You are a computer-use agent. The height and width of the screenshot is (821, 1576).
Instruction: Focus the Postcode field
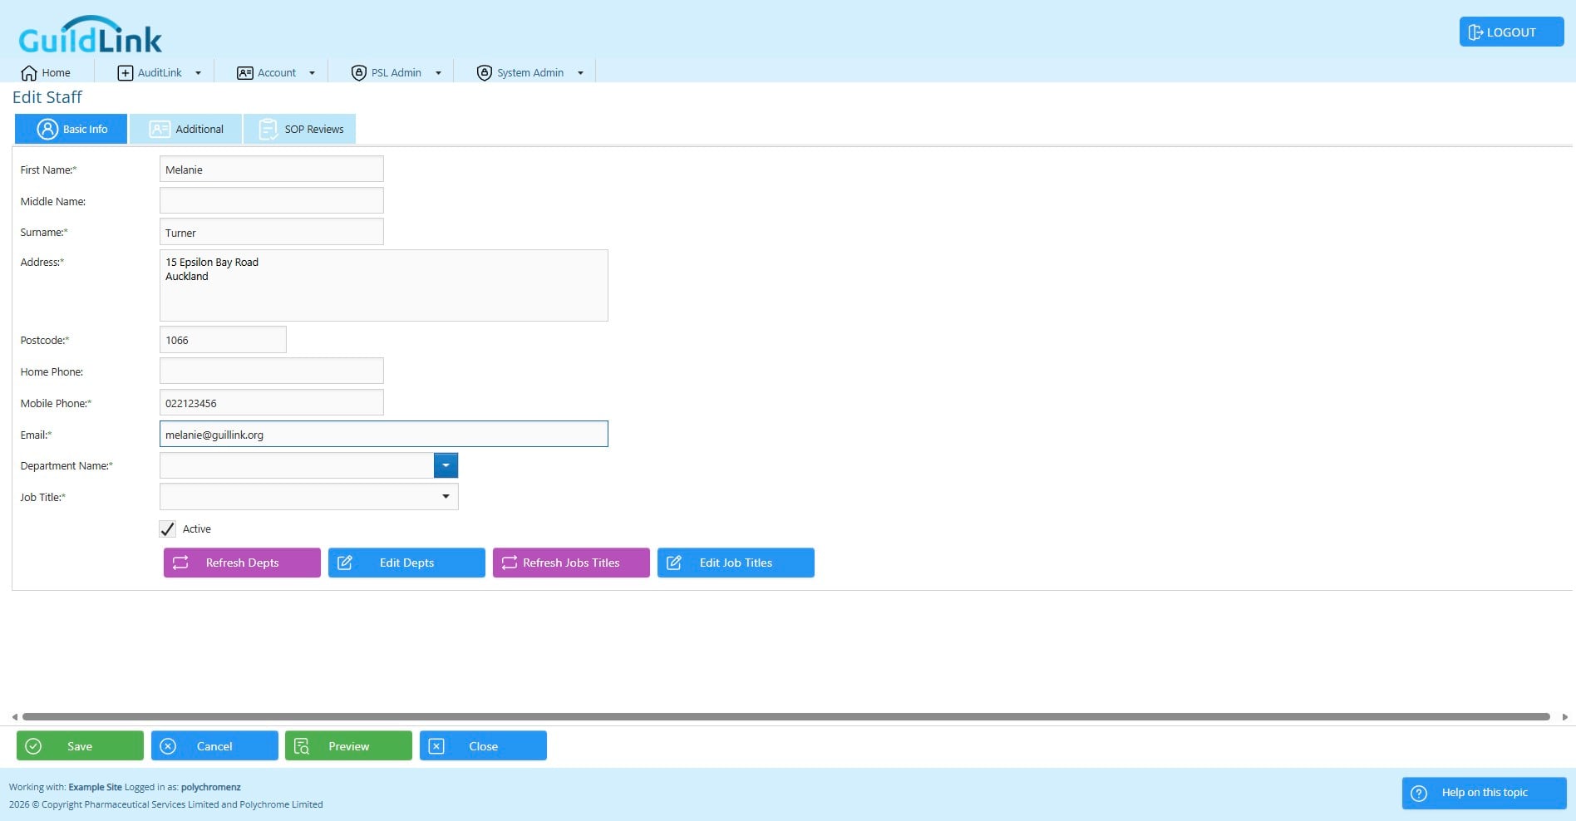coord(223,339)
